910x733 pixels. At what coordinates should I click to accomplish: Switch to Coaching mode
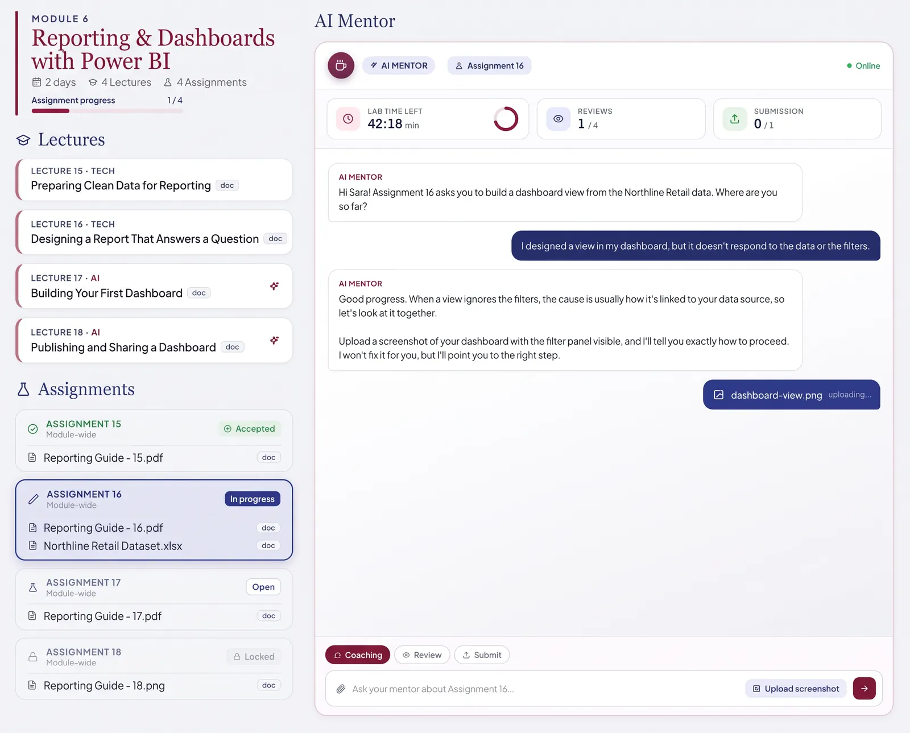(x=358, y=655)
